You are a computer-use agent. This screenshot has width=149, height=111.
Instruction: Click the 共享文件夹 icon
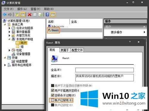point(13,36)
